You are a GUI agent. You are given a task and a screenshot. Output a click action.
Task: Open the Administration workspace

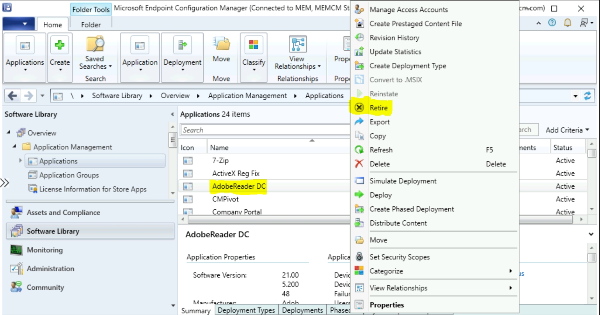pyautogui.click(x=50, y=269)
